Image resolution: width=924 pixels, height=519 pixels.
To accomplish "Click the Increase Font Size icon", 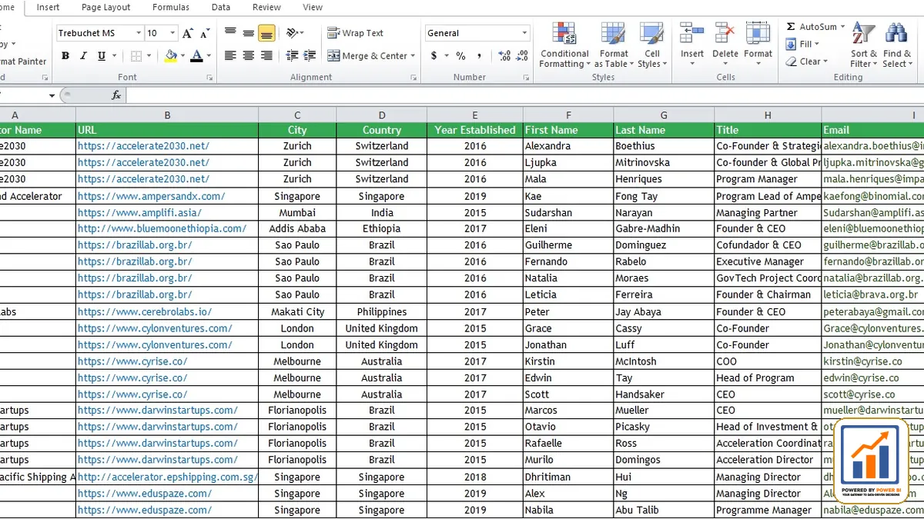I will pos(188,33).
